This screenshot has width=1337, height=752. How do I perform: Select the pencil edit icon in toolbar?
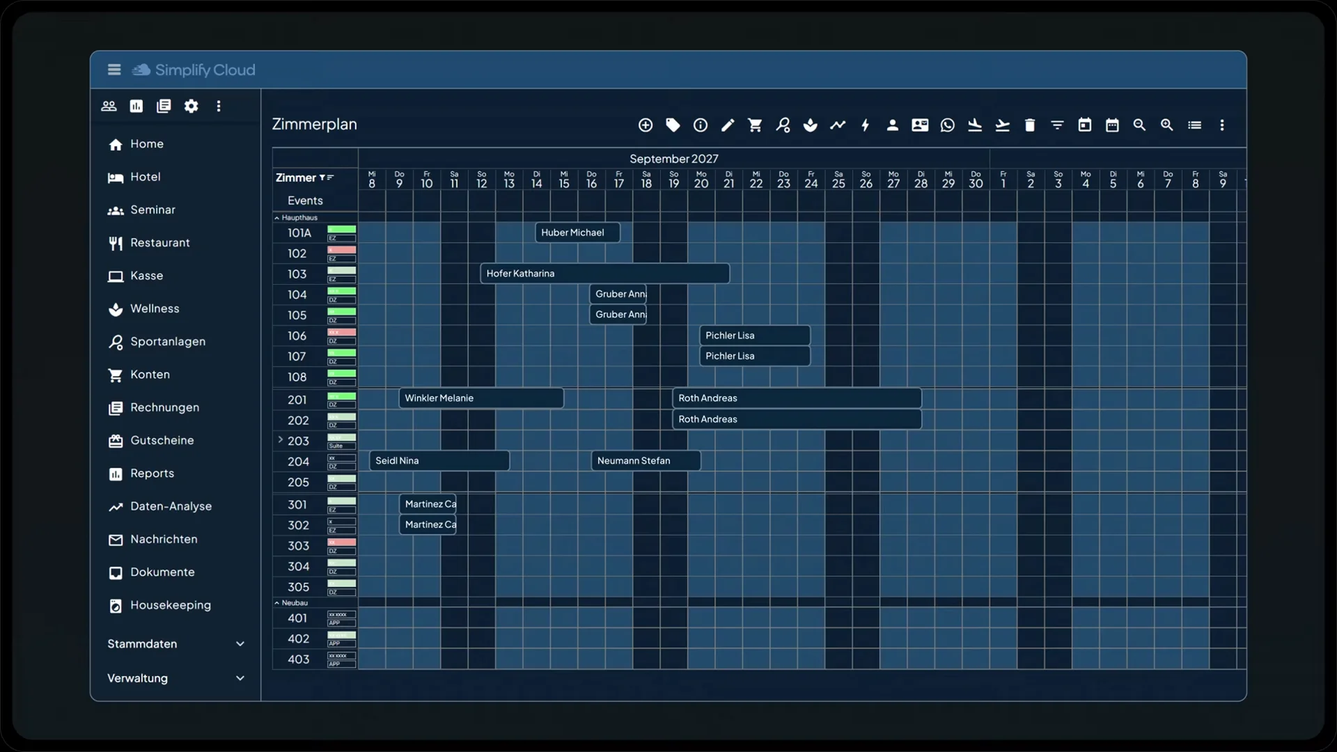728,125
